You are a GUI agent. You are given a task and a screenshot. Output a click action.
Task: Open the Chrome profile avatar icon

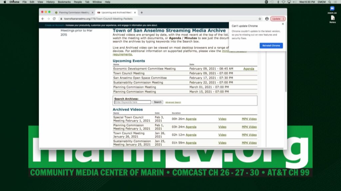(x=267, y=19)
